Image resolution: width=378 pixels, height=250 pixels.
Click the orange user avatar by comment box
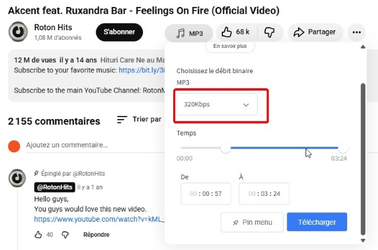pos(14,146)
